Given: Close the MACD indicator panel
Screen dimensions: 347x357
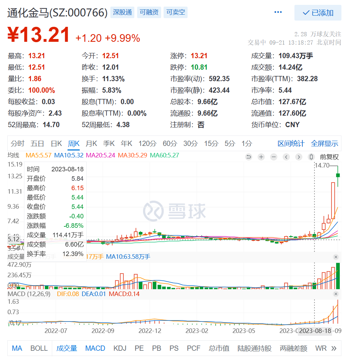Looking at the screenshot, I should pos(336,294).
